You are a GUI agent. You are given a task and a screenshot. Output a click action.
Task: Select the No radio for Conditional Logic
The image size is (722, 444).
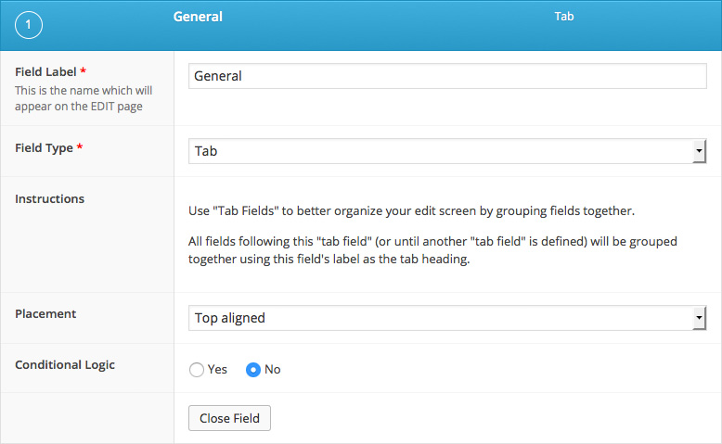tap(252, 370)
